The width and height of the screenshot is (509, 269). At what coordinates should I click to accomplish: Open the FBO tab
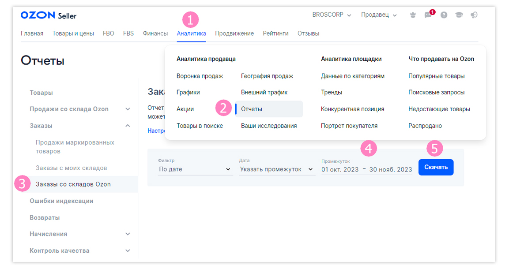[x=109, y=34]
